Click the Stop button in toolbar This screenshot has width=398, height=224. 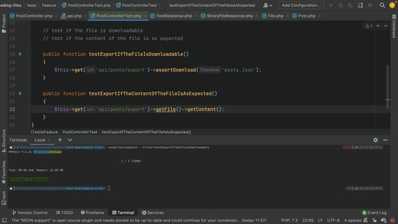click(370, 5)
